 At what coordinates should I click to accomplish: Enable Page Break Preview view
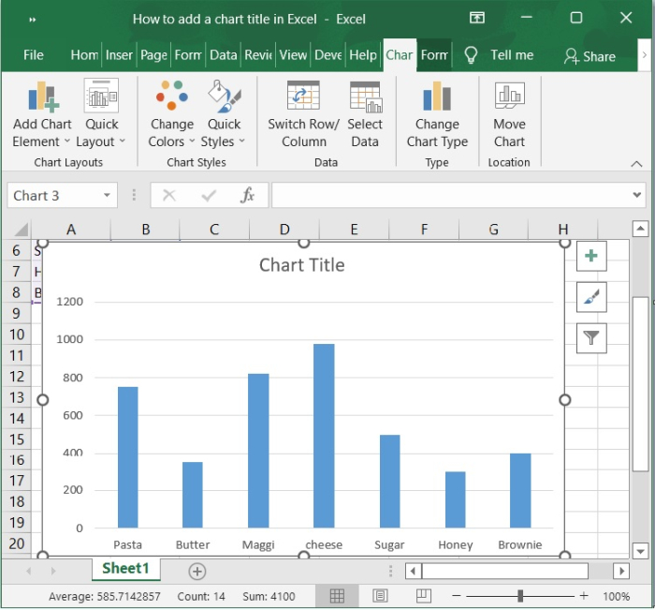click(x=423, y=596)
